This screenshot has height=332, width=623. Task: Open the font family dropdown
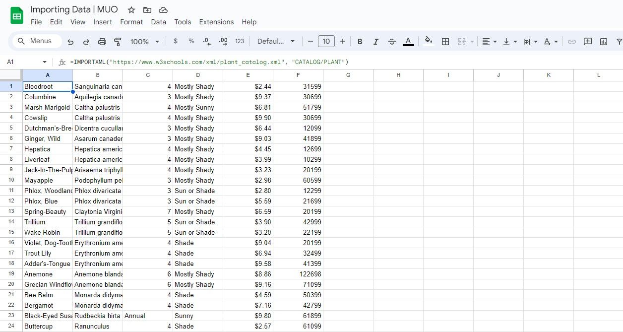pos(276,42)
